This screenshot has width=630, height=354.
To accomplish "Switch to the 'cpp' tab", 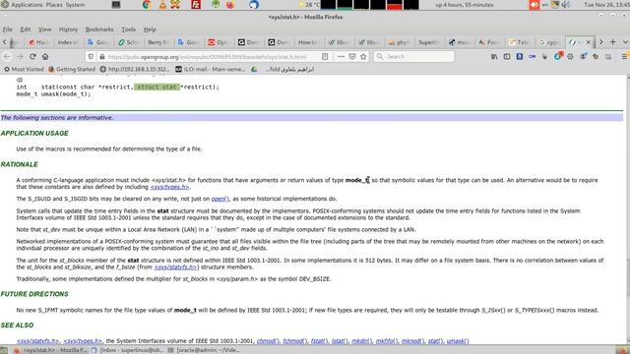I will (x=549, y=42).
